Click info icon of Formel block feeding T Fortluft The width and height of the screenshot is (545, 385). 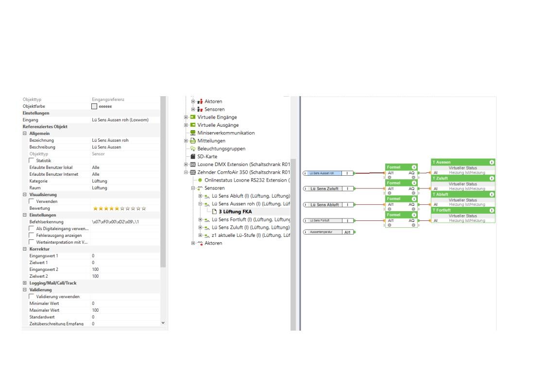(414, 215)
